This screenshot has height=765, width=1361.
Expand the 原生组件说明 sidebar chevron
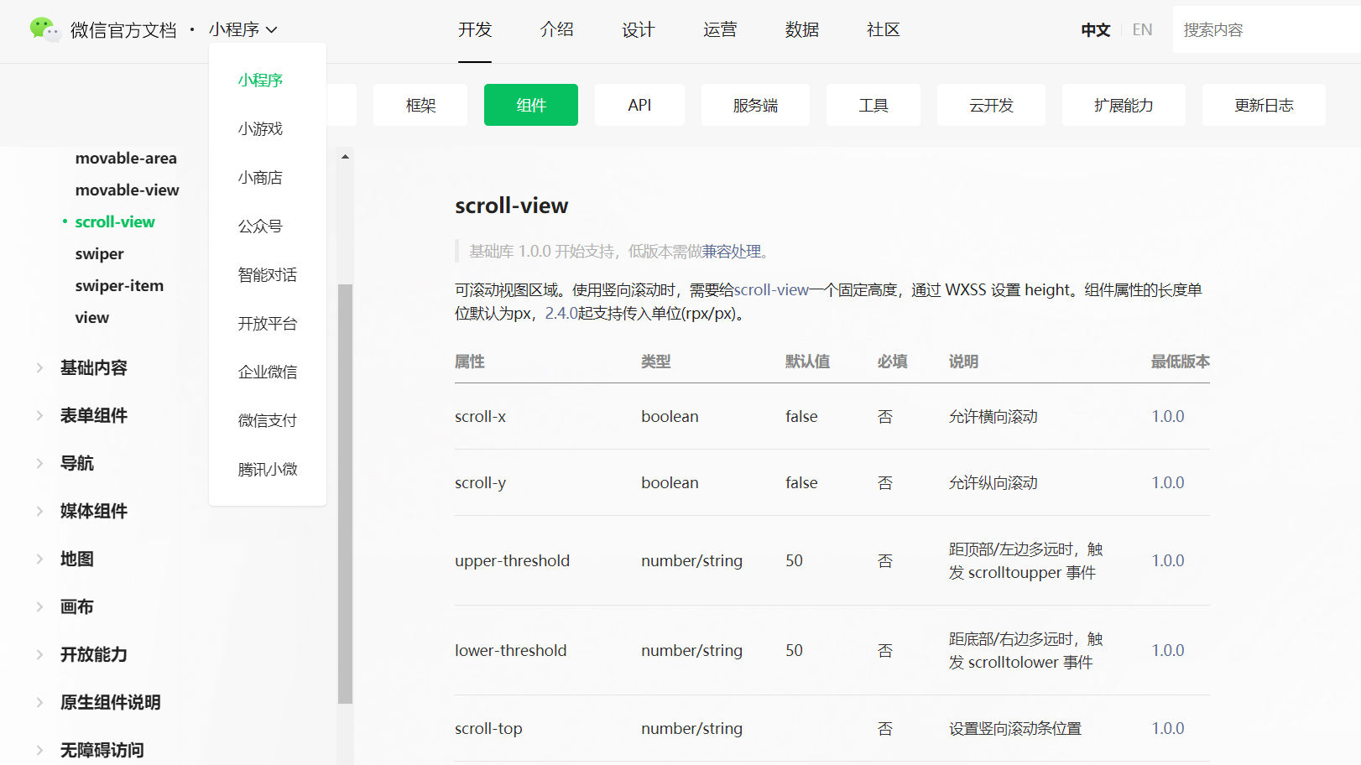39,702
